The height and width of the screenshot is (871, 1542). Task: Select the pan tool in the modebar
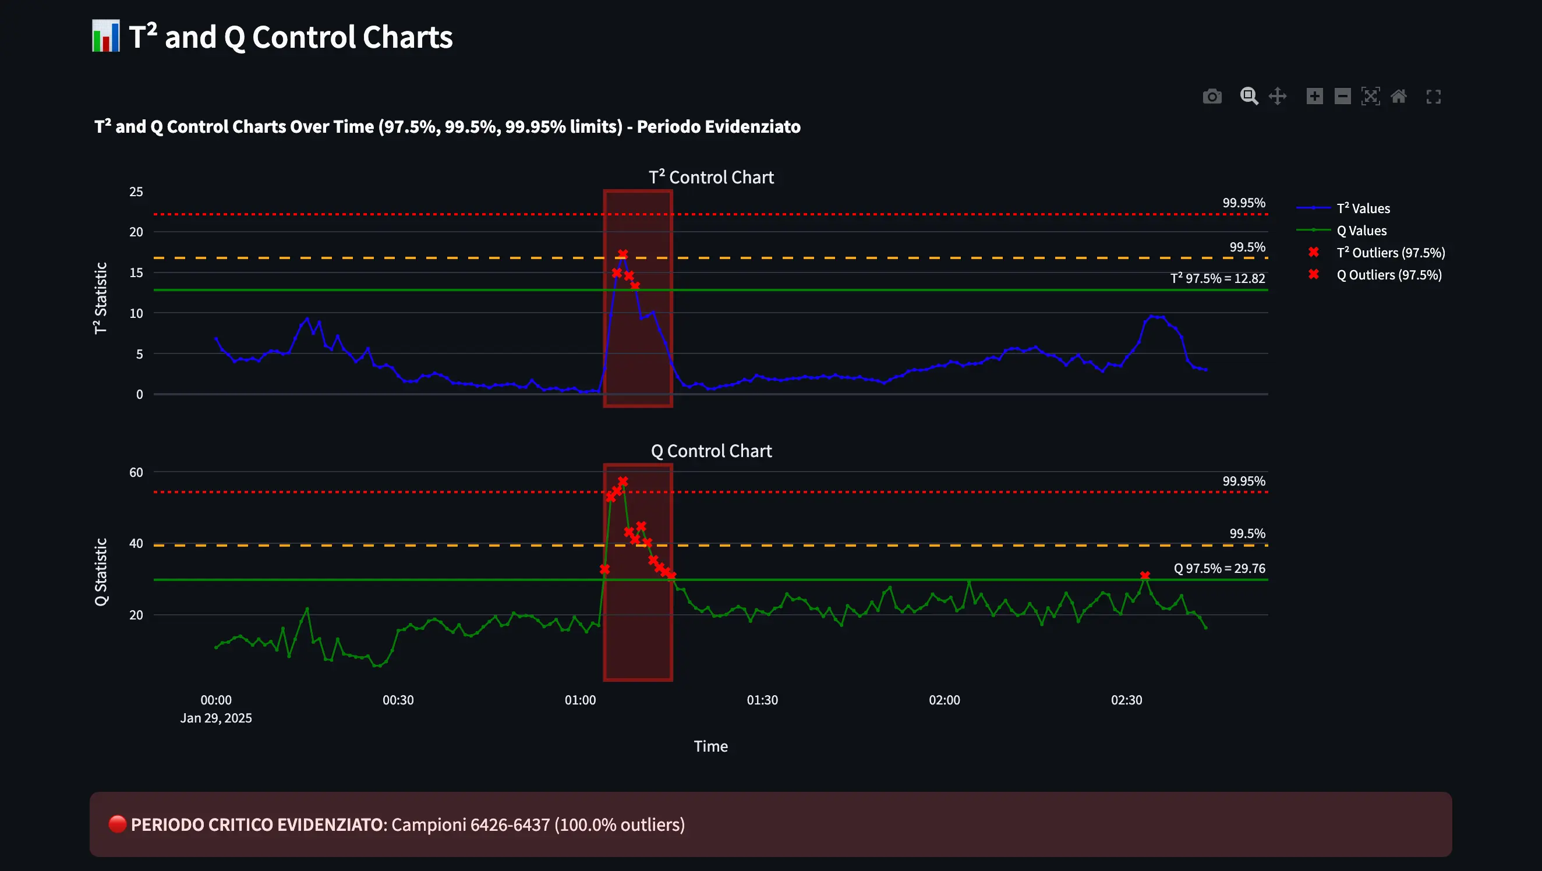(x=1278, y=96)
